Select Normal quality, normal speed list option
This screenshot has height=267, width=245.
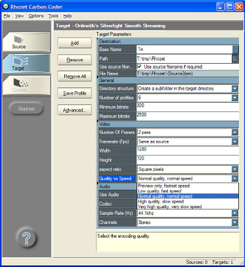187,196
